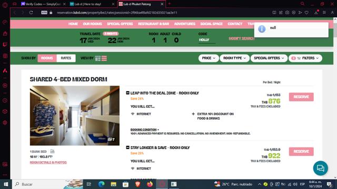Open the notifications center icon

click(x=329, y=184)
